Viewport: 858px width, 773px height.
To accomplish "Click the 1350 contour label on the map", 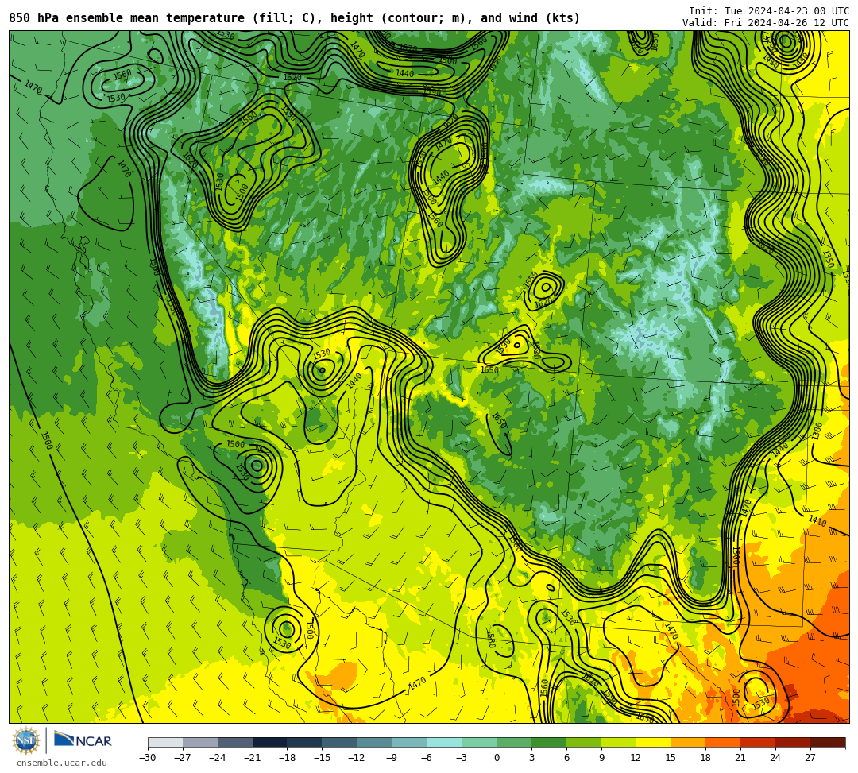I will [x=827, y=259].
